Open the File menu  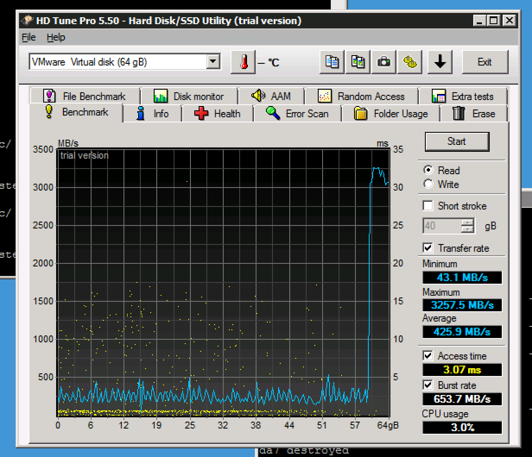tap(28, 38)
